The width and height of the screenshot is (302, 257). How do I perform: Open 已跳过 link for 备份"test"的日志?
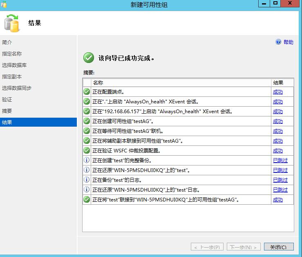tap(280, 180)
